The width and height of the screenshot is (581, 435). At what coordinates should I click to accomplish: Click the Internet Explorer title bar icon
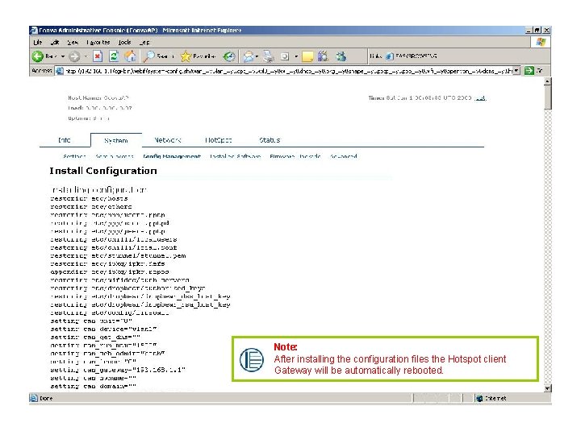pos(34,30)
